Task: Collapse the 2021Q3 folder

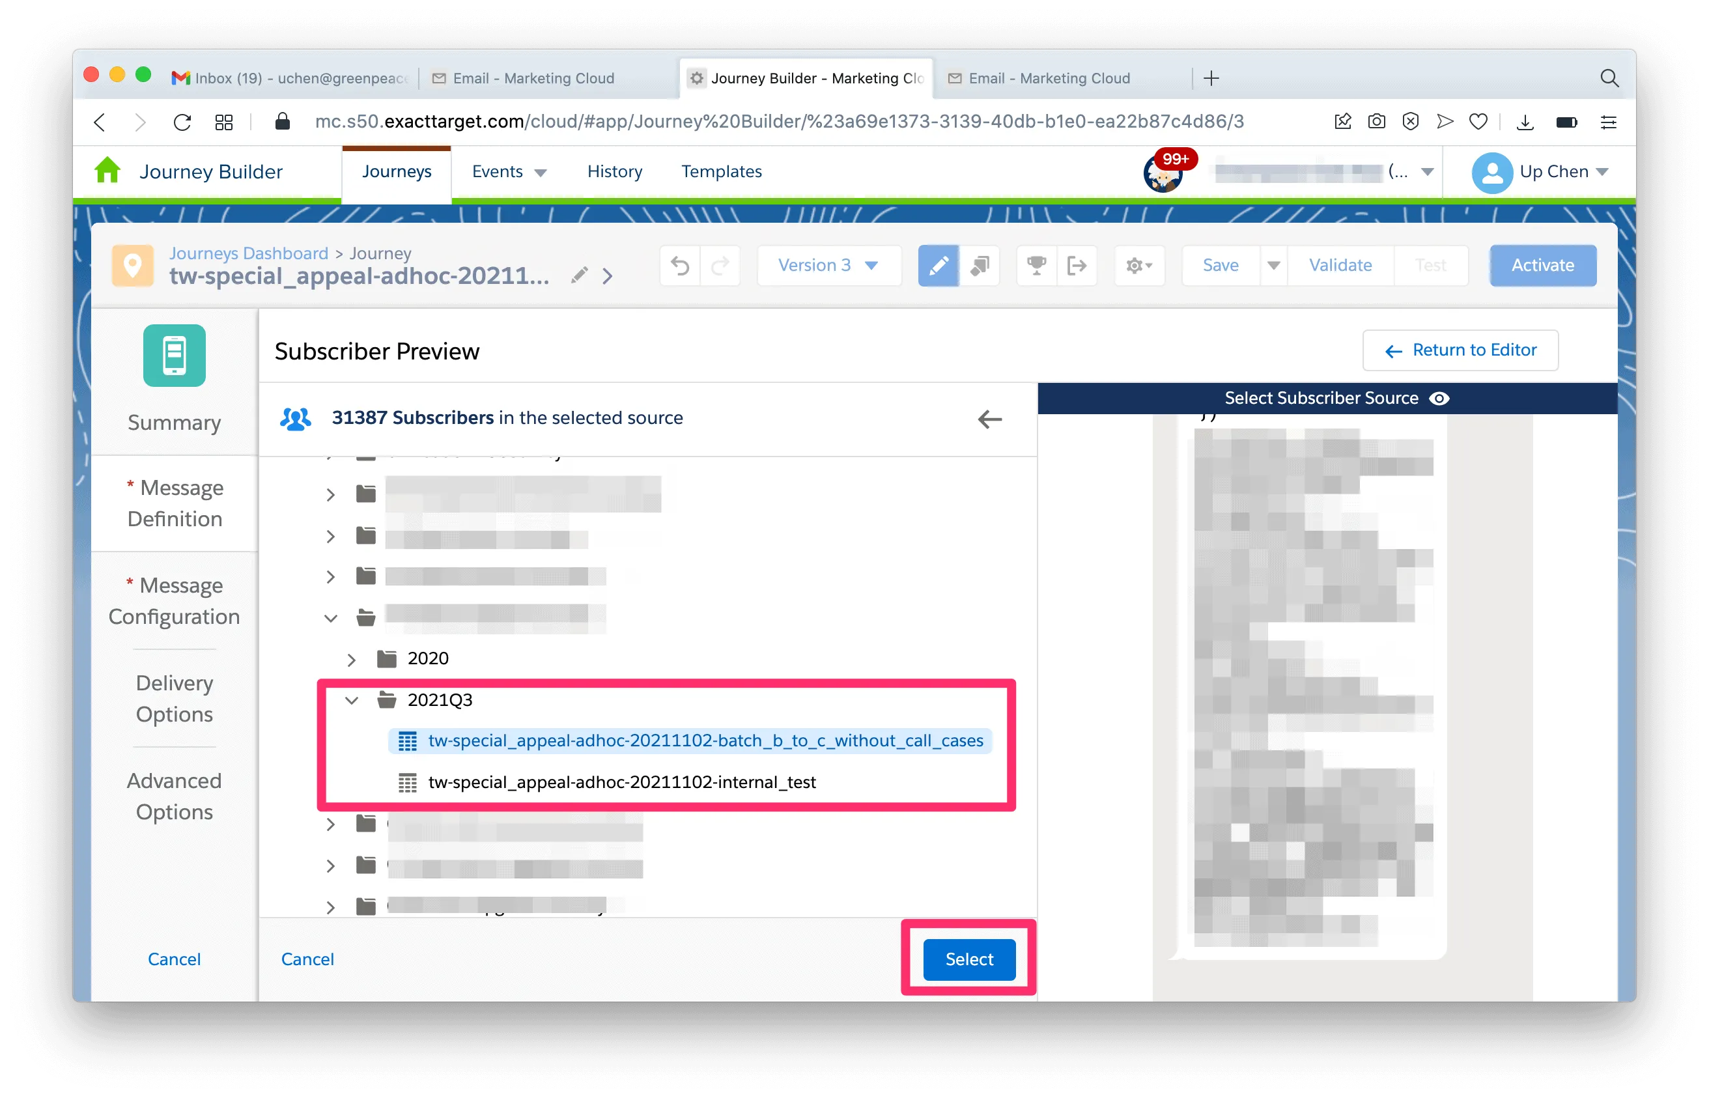Action: [x=352, y=701]
